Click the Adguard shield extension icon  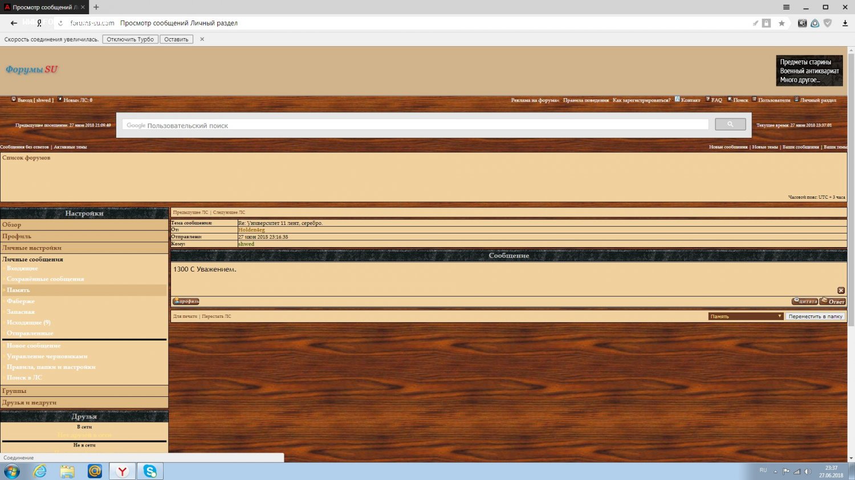(x=828, y=23)
